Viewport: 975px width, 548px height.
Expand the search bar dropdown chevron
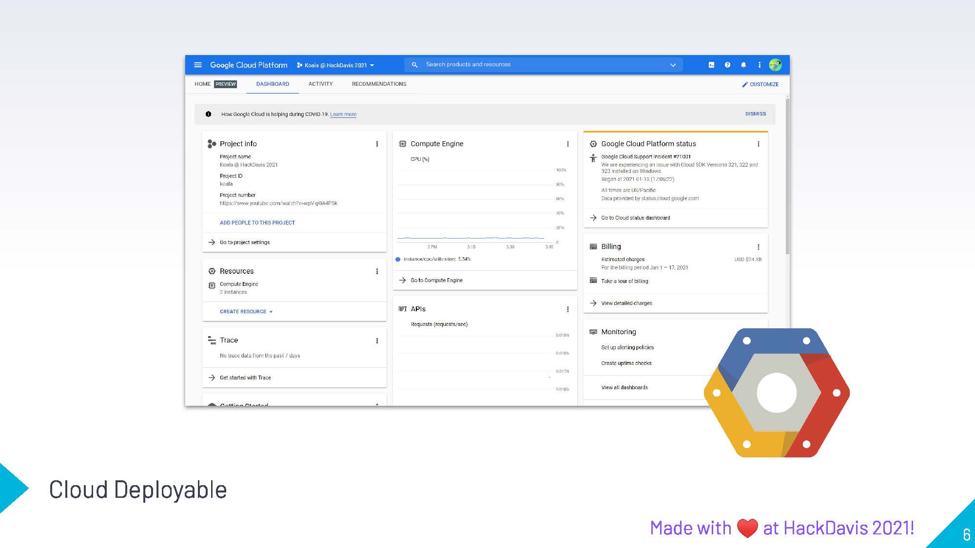[x=673, y=65]
